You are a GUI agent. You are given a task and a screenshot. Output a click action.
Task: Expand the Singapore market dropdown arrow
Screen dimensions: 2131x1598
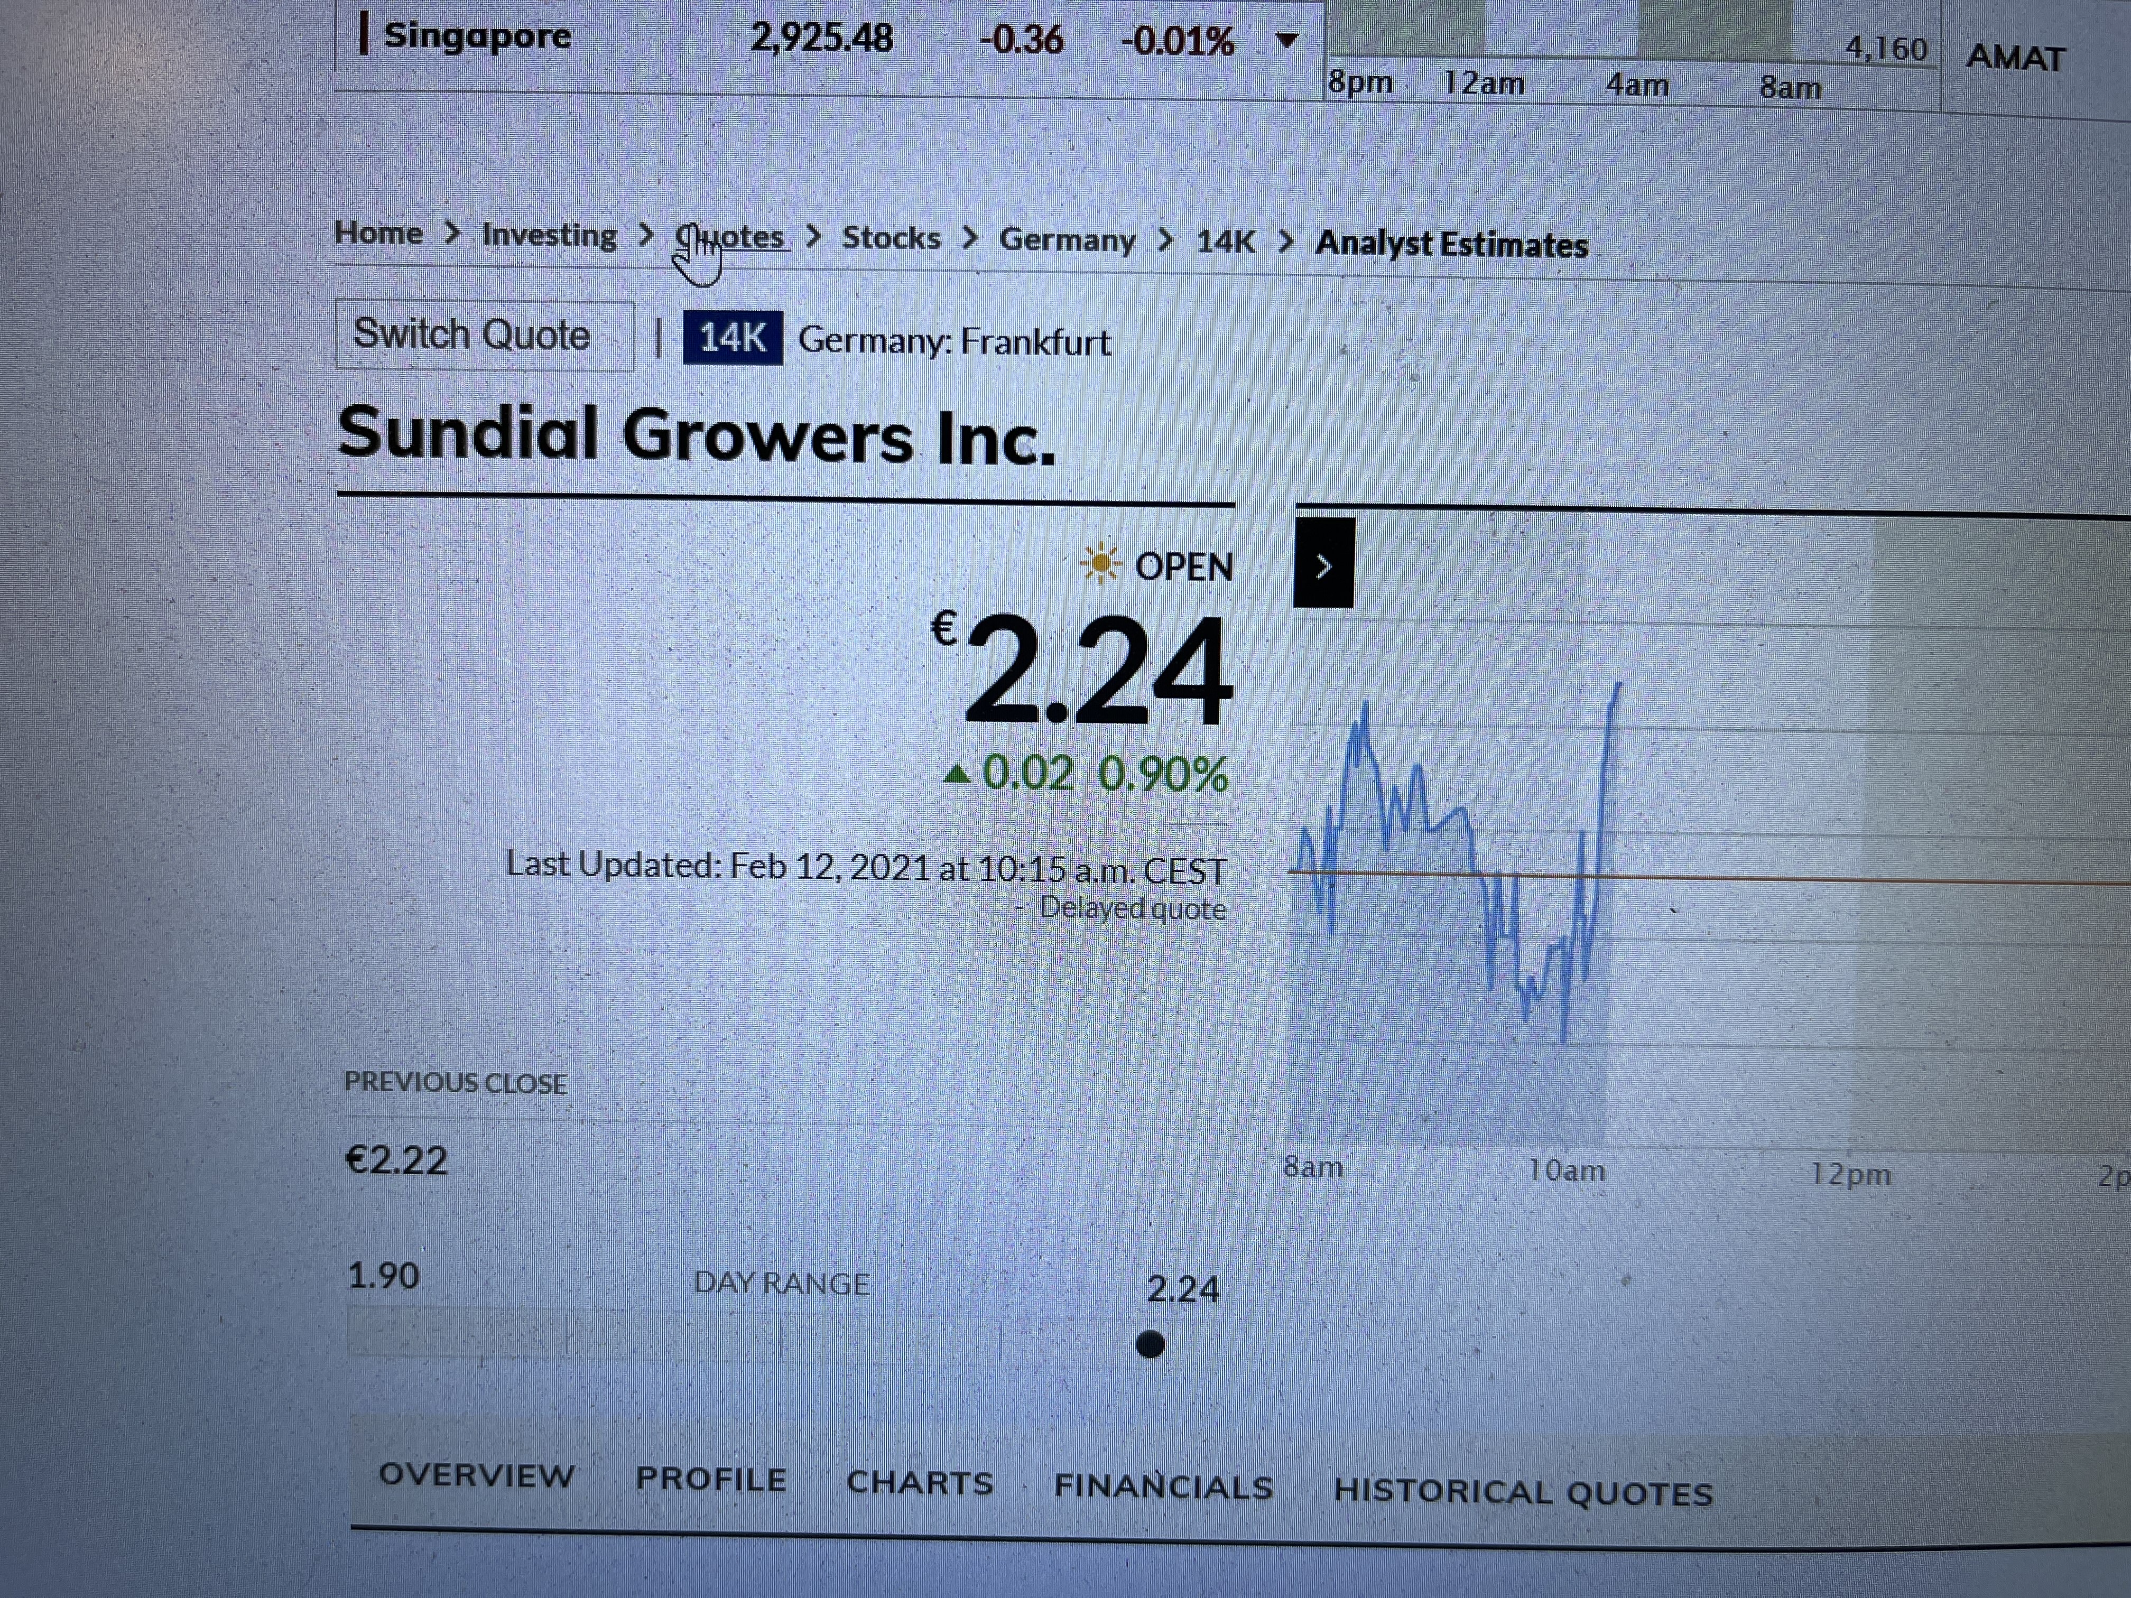pos(1286,41)
